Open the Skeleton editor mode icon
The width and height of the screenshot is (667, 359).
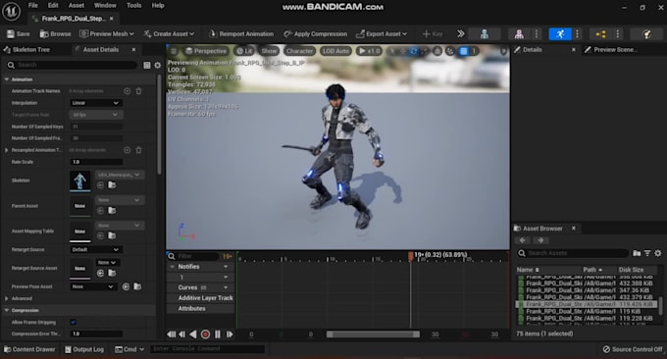pos(485,34)
